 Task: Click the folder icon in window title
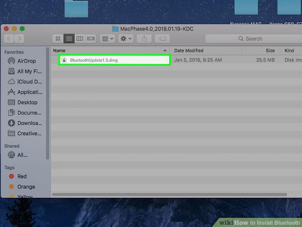pyautogui.click(x=115, y=29)
